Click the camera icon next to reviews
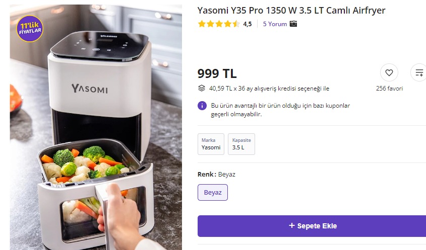 point(293,24)
